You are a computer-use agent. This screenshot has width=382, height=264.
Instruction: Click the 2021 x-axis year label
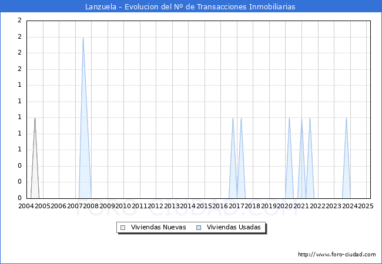pos(301,206)
